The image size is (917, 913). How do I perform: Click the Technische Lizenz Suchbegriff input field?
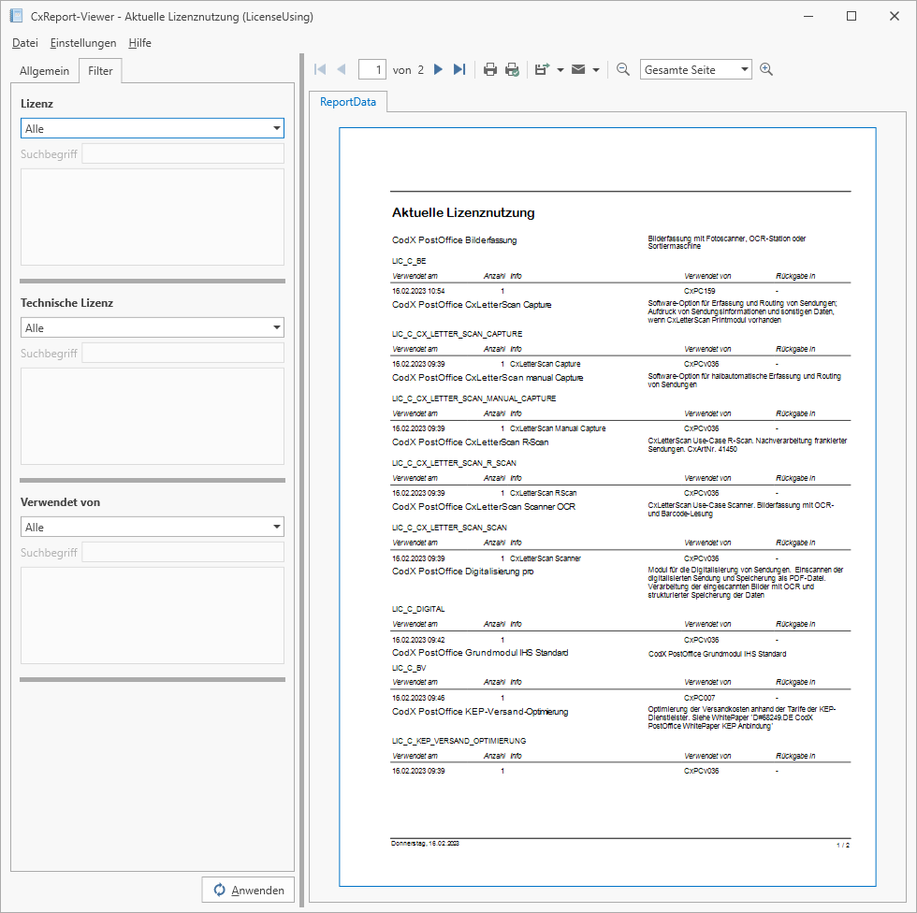click(183, 353)
